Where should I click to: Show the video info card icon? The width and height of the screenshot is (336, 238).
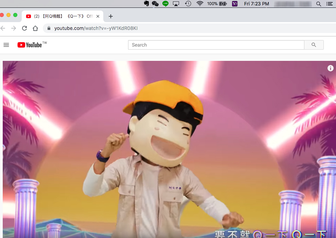point(330,68)
